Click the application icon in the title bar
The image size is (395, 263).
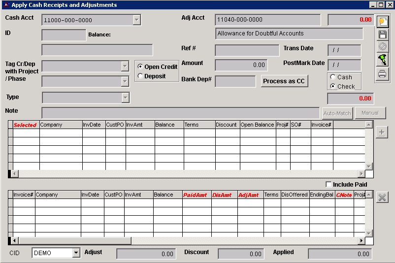coord(5,5)
